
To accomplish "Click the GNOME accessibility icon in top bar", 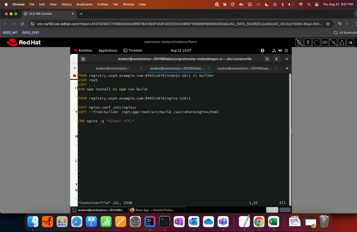I will pyautogui.click(x=262, y=50).
